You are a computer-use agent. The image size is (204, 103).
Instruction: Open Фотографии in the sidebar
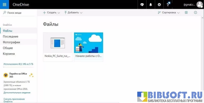pyautogui.click(x=11, y=42)
